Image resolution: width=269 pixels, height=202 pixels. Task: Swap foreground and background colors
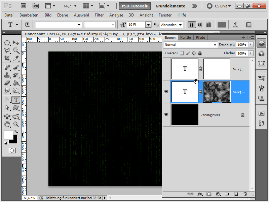tap(16, 132)
